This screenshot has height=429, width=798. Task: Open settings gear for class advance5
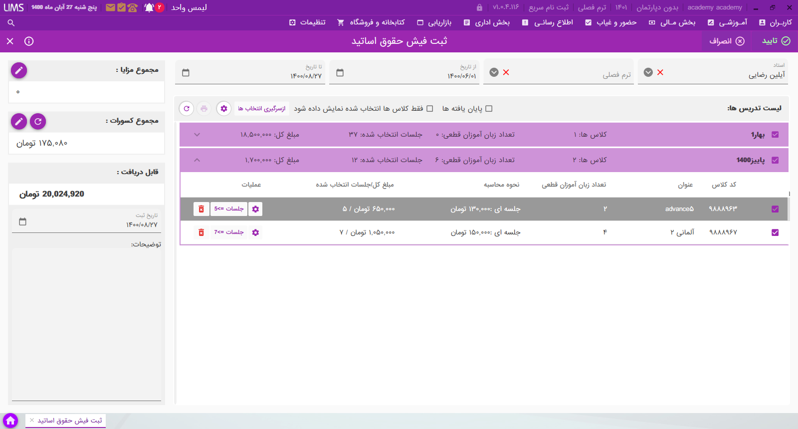pos(255,209)
